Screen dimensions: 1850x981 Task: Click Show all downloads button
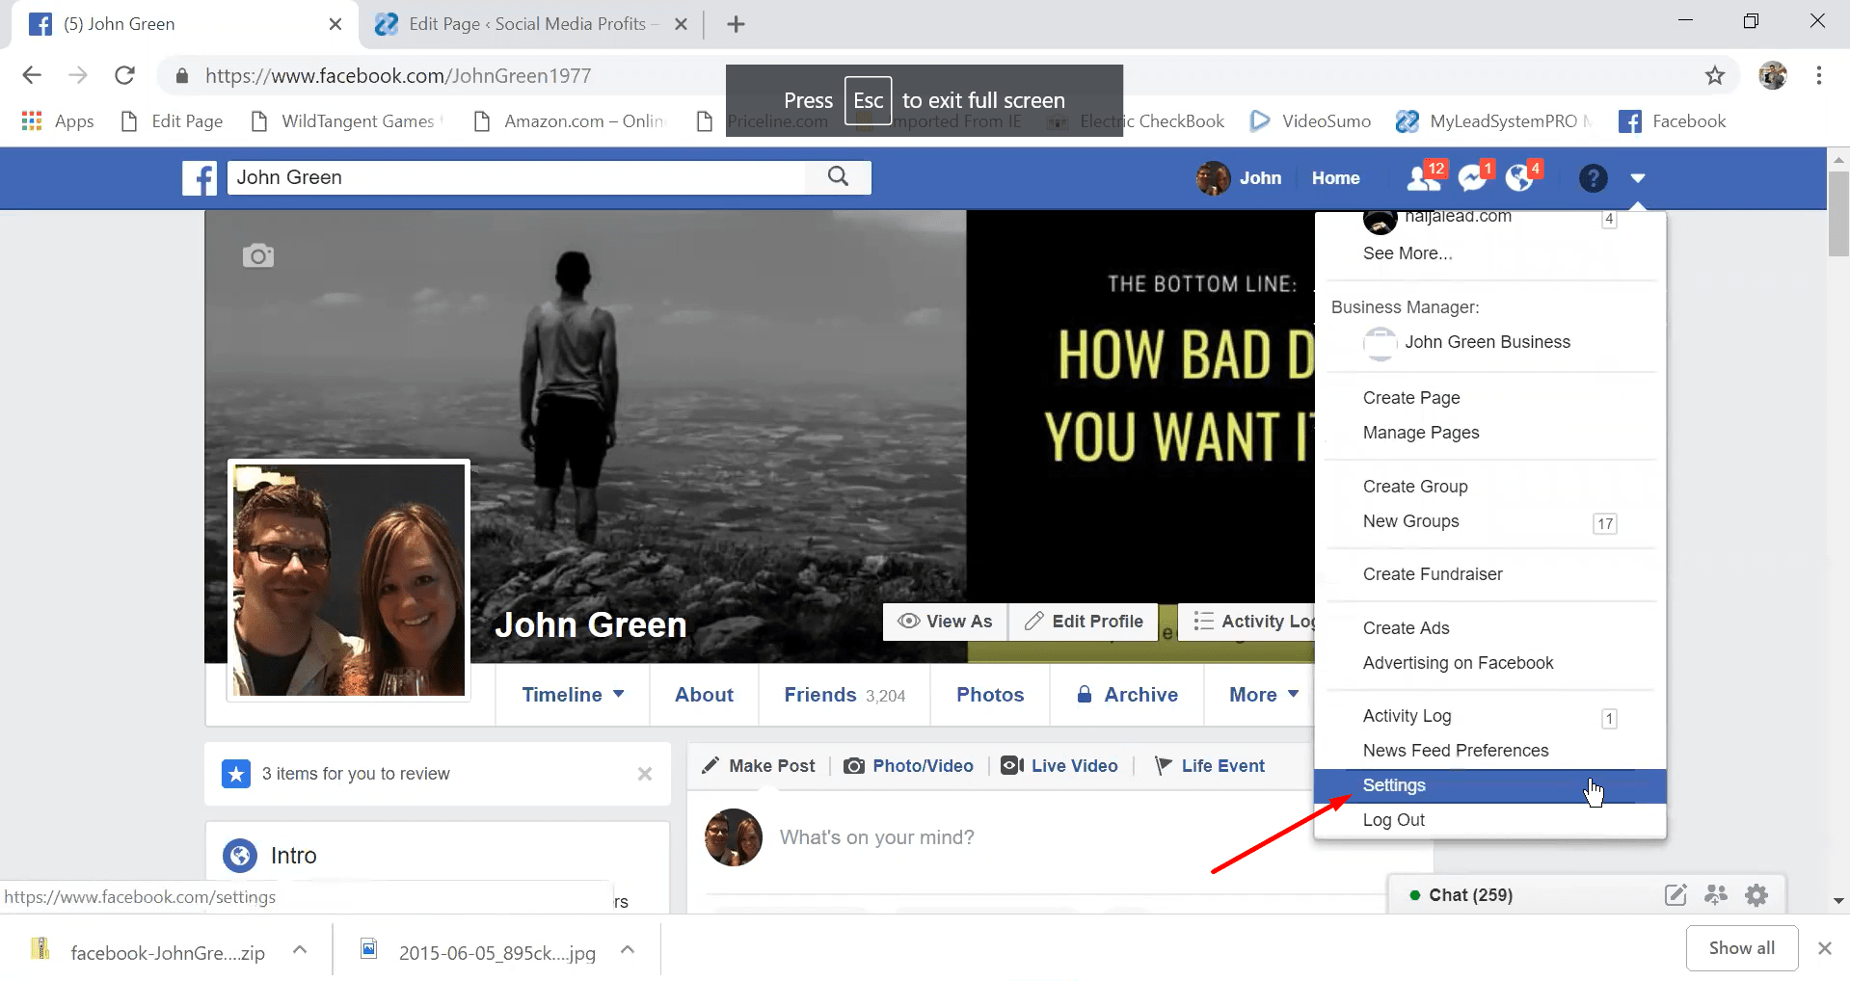(x=1742, y=948)
